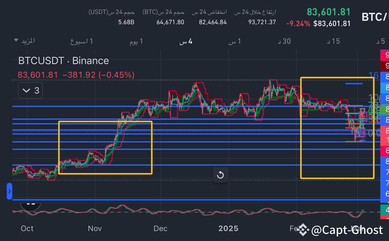
Task: Click the 2025 label on time axis
Action: pyautogui.click(x=228, y=228)
